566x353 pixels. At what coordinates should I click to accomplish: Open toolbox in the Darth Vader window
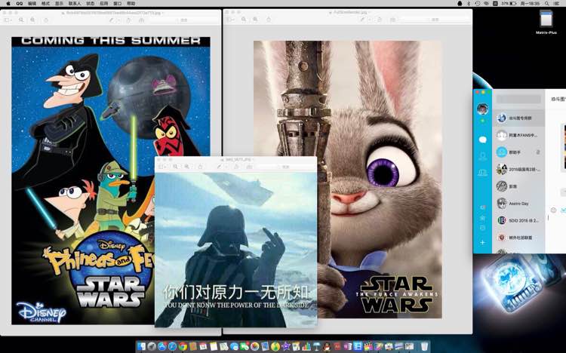point(250,167)
